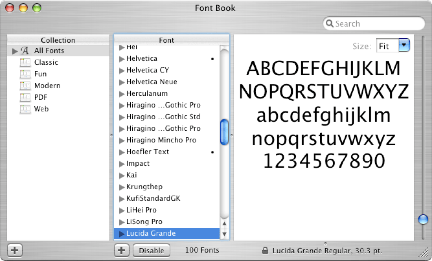The image size is (432, 261).
Task: Click the Web collection icon
Action: tap(25, 109)
